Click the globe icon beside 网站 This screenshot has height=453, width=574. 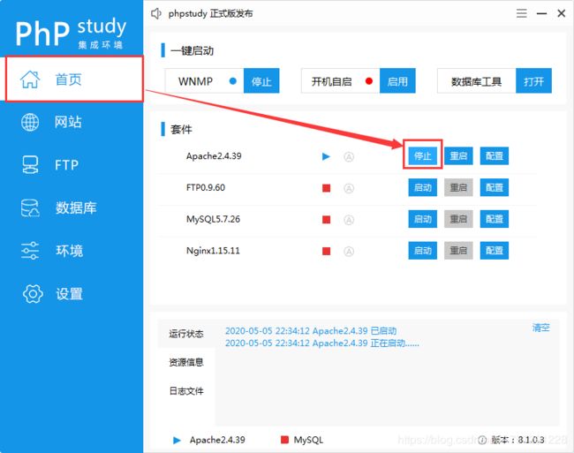30,122
